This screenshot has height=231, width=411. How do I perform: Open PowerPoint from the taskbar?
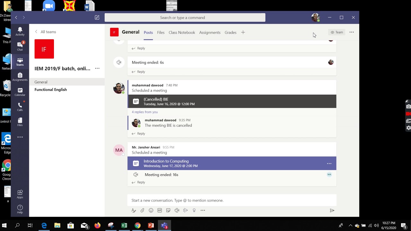coord(151,226)
